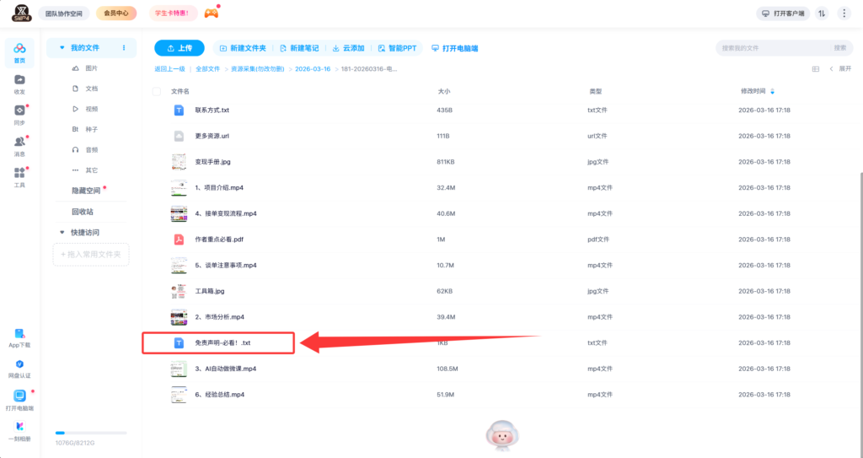
Task: Click the 网盘认证 icon in sidebar
Action: coord(19,364)
